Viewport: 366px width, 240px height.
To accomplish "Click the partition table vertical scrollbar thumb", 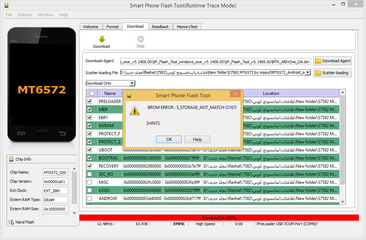I will point(342,140).
